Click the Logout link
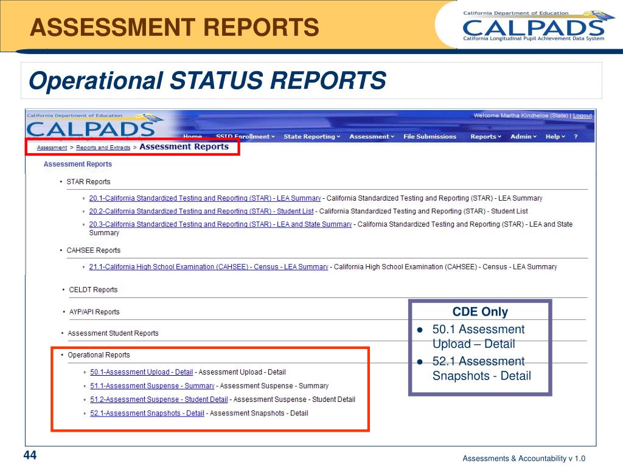Viewport: 623px width, 467px height. click(582, 116)
